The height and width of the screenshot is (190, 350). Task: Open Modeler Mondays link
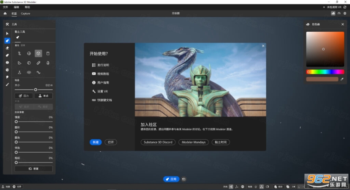[x=194, y=142]
